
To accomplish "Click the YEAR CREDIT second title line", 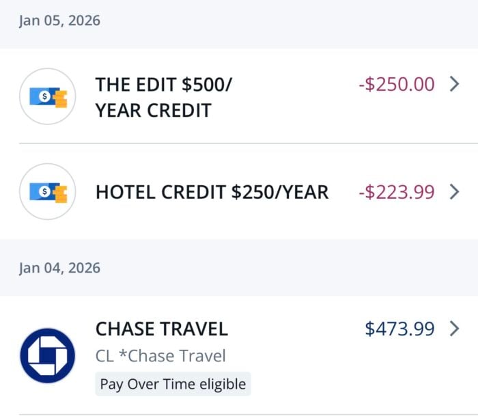I will pyautogui.click(x=153, y=110).
